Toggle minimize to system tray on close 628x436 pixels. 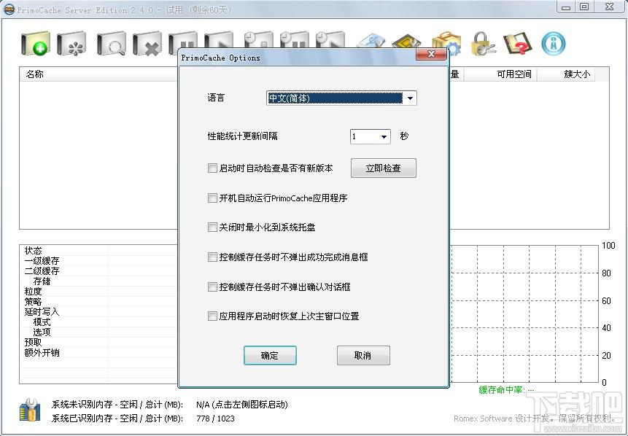[x=212, y=227]
